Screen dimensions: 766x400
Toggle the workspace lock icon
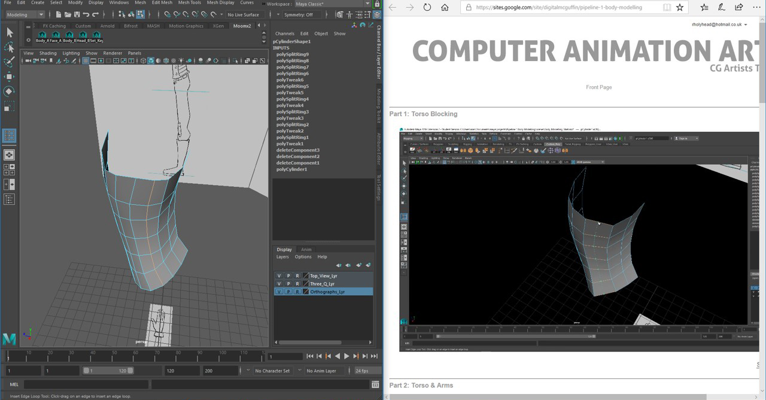coord(377,4)
